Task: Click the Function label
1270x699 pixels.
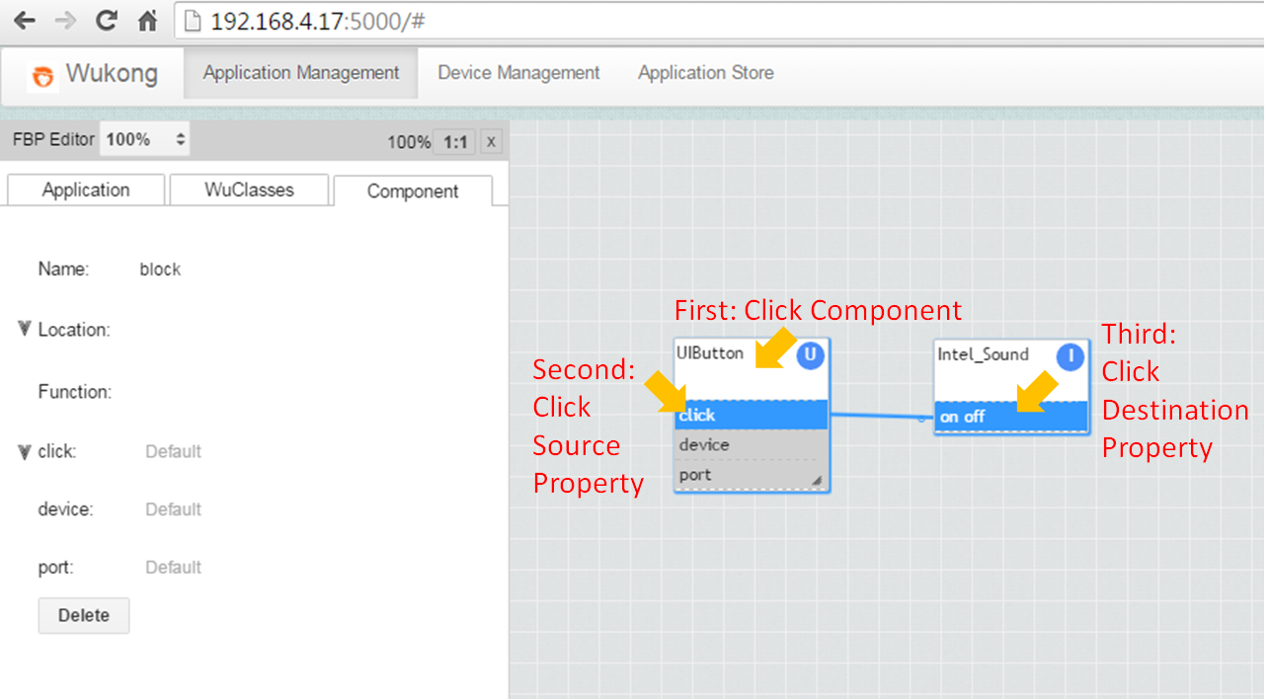Action: coord(75,392)
